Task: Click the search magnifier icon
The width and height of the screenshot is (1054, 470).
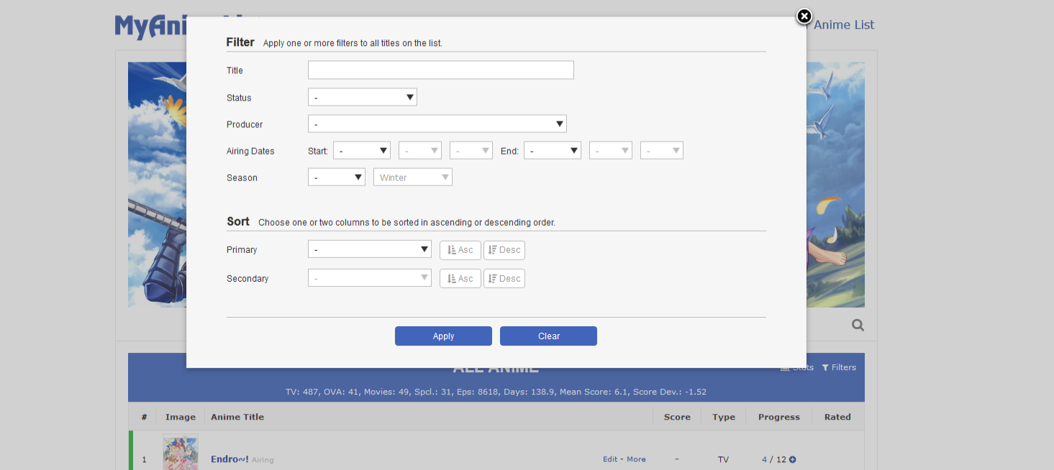Action: click(858, 325)
